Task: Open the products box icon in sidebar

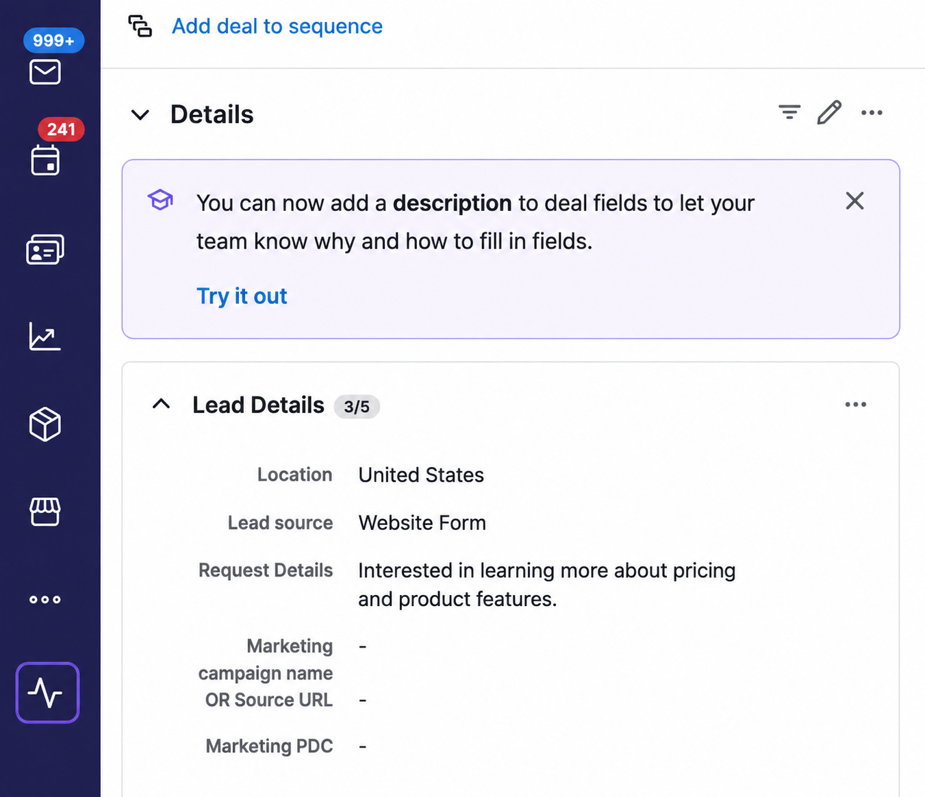Action: [x=45, y=424]
